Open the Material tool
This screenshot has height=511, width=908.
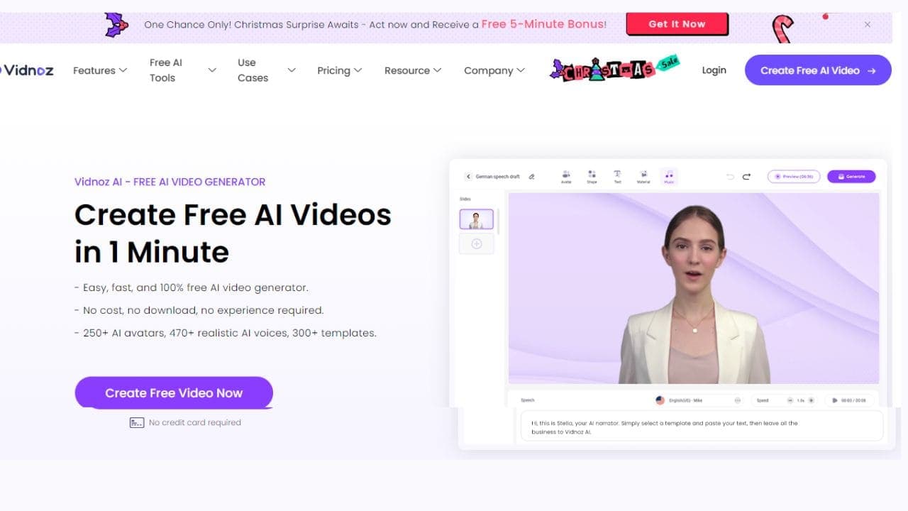click(x=643, y=175)
